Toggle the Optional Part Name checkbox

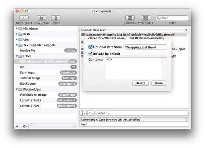(x=91, y=47)
